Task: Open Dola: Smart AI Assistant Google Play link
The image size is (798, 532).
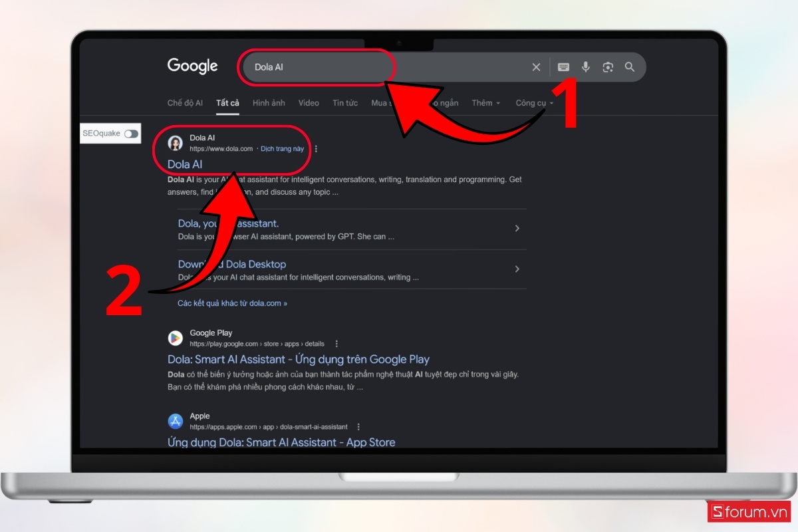Action: pyautogui.click(x=299, y=360)
